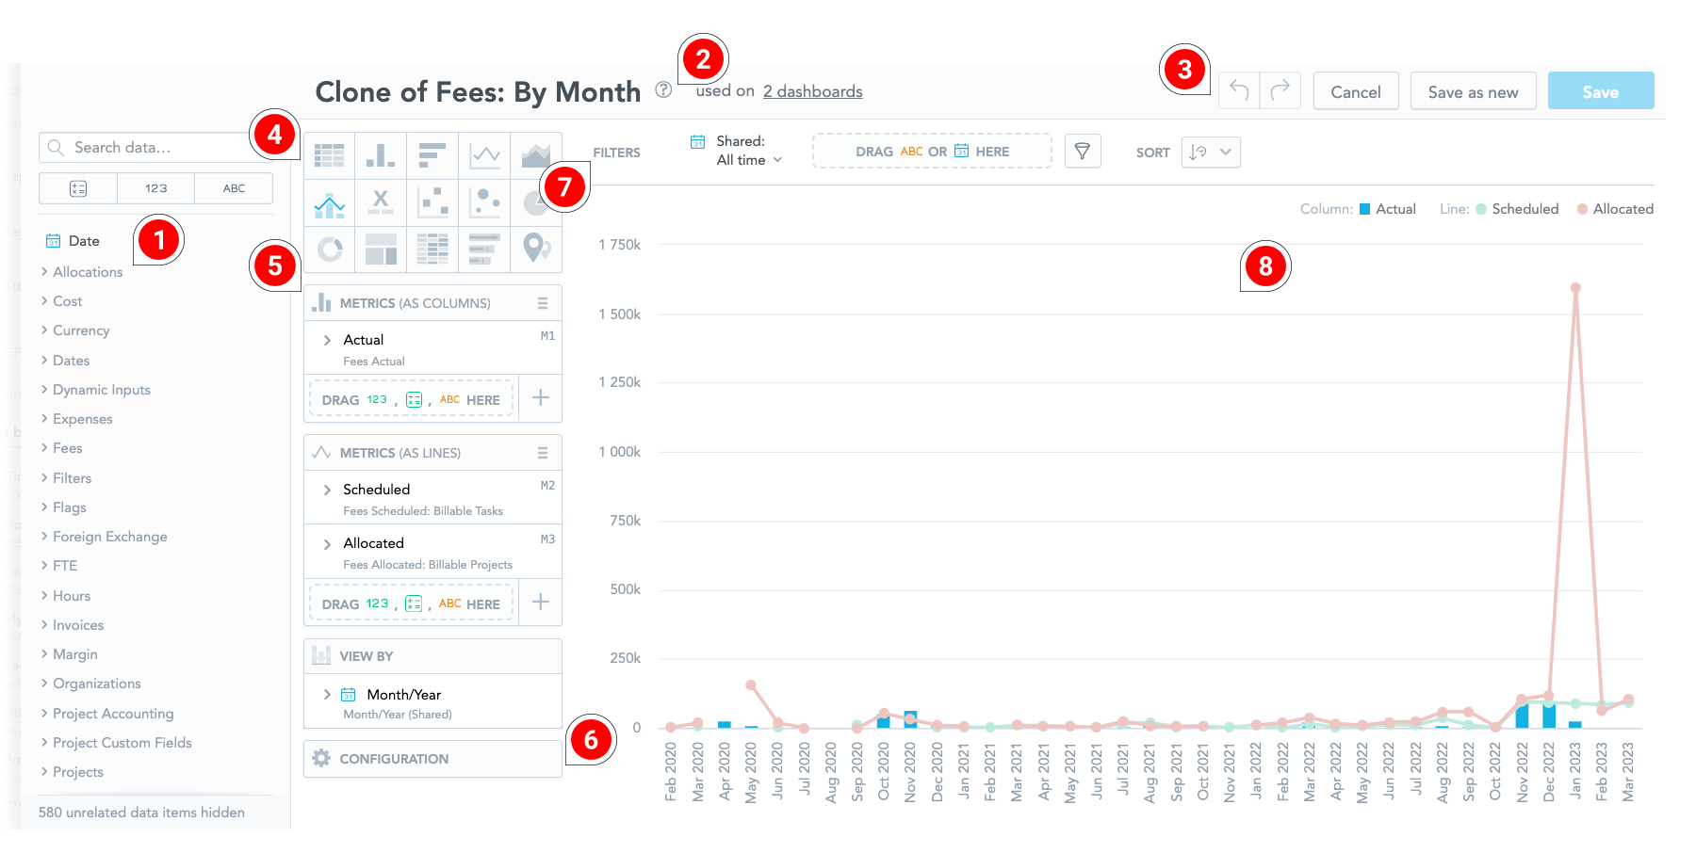Open the funnel filter options

tap(1083, 151)
